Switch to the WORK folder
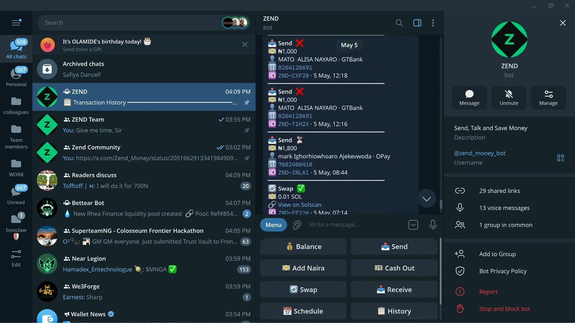The height and width of the screenshot is (323, 575). 16,167
